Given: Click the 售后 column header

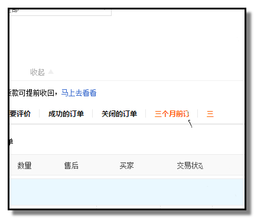Looking at the screenshot, I should click(x=71, y=165).
